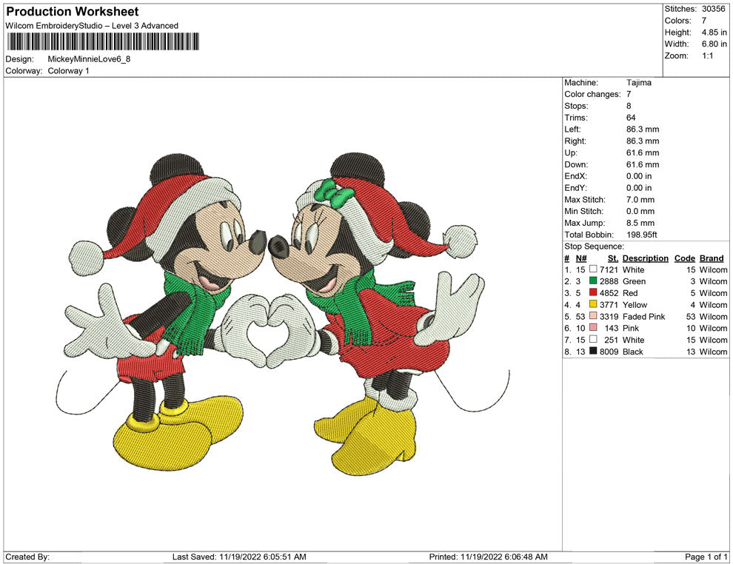Click the 'Black' description text

click(x=632, y=352)
